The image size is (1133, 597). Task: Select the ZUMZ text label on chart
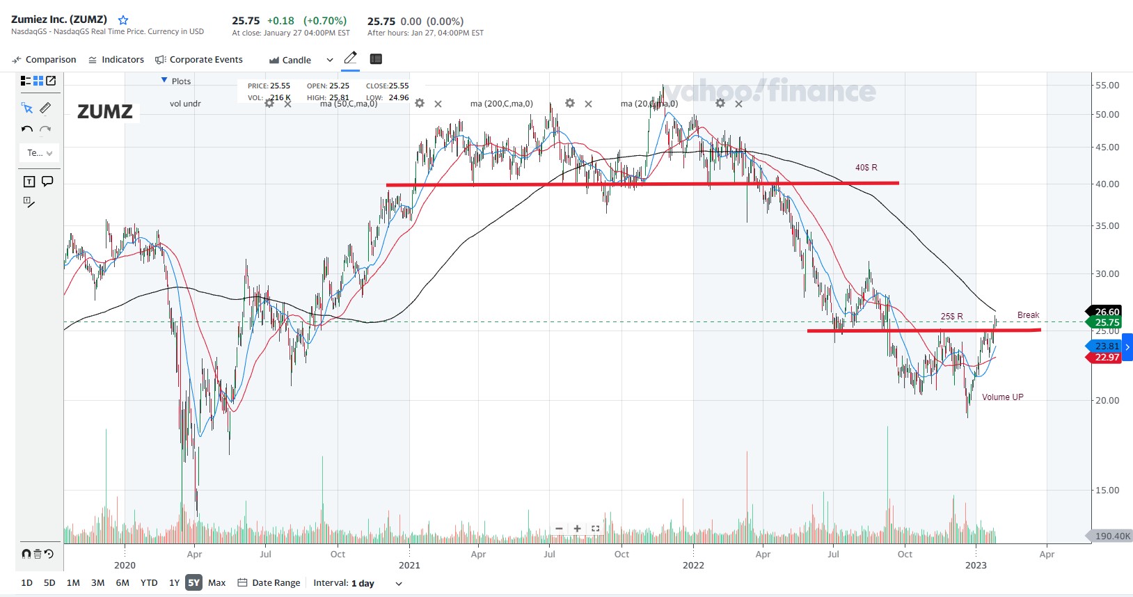coord(105,111)
